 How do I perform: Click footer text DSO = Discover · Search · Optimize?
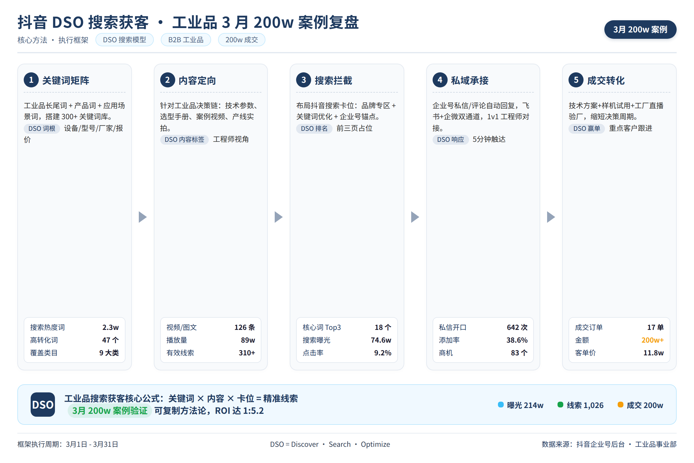[330, 444]
